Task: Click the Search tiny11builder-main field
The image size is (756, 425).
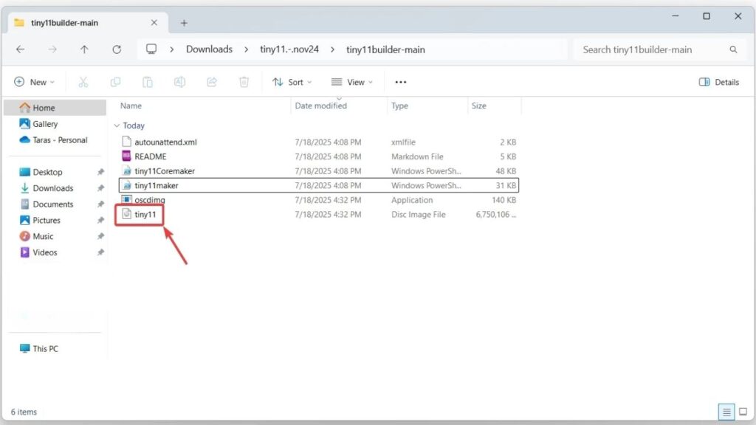Action: pyautogui.click(x=659, y=49)
